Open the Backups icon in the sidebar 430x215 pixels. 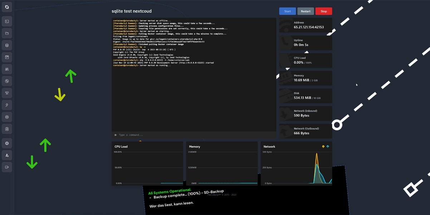click(x=7, y=81)
